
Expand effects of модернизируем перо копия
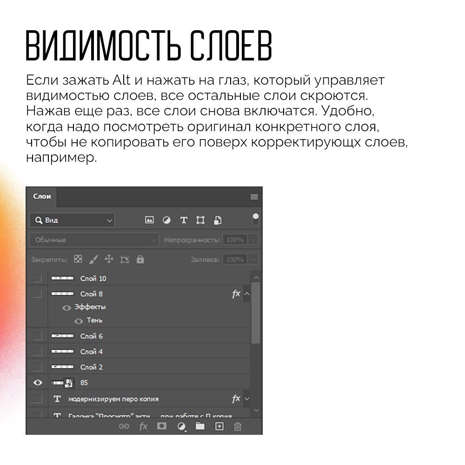(247, 399)
